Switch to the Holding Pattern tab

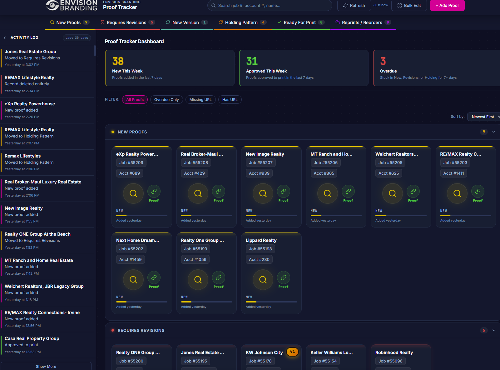coord(242,22)
